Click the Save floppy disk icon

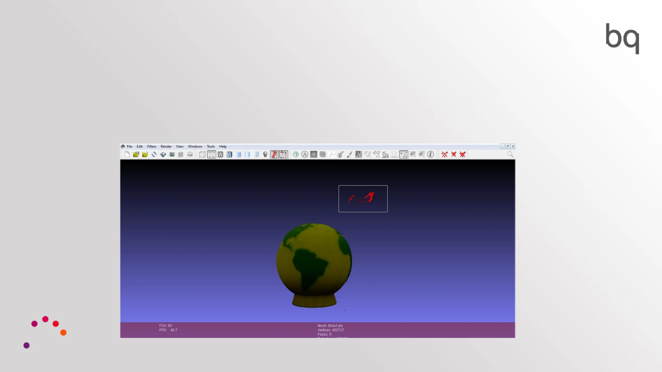[163, 154]
